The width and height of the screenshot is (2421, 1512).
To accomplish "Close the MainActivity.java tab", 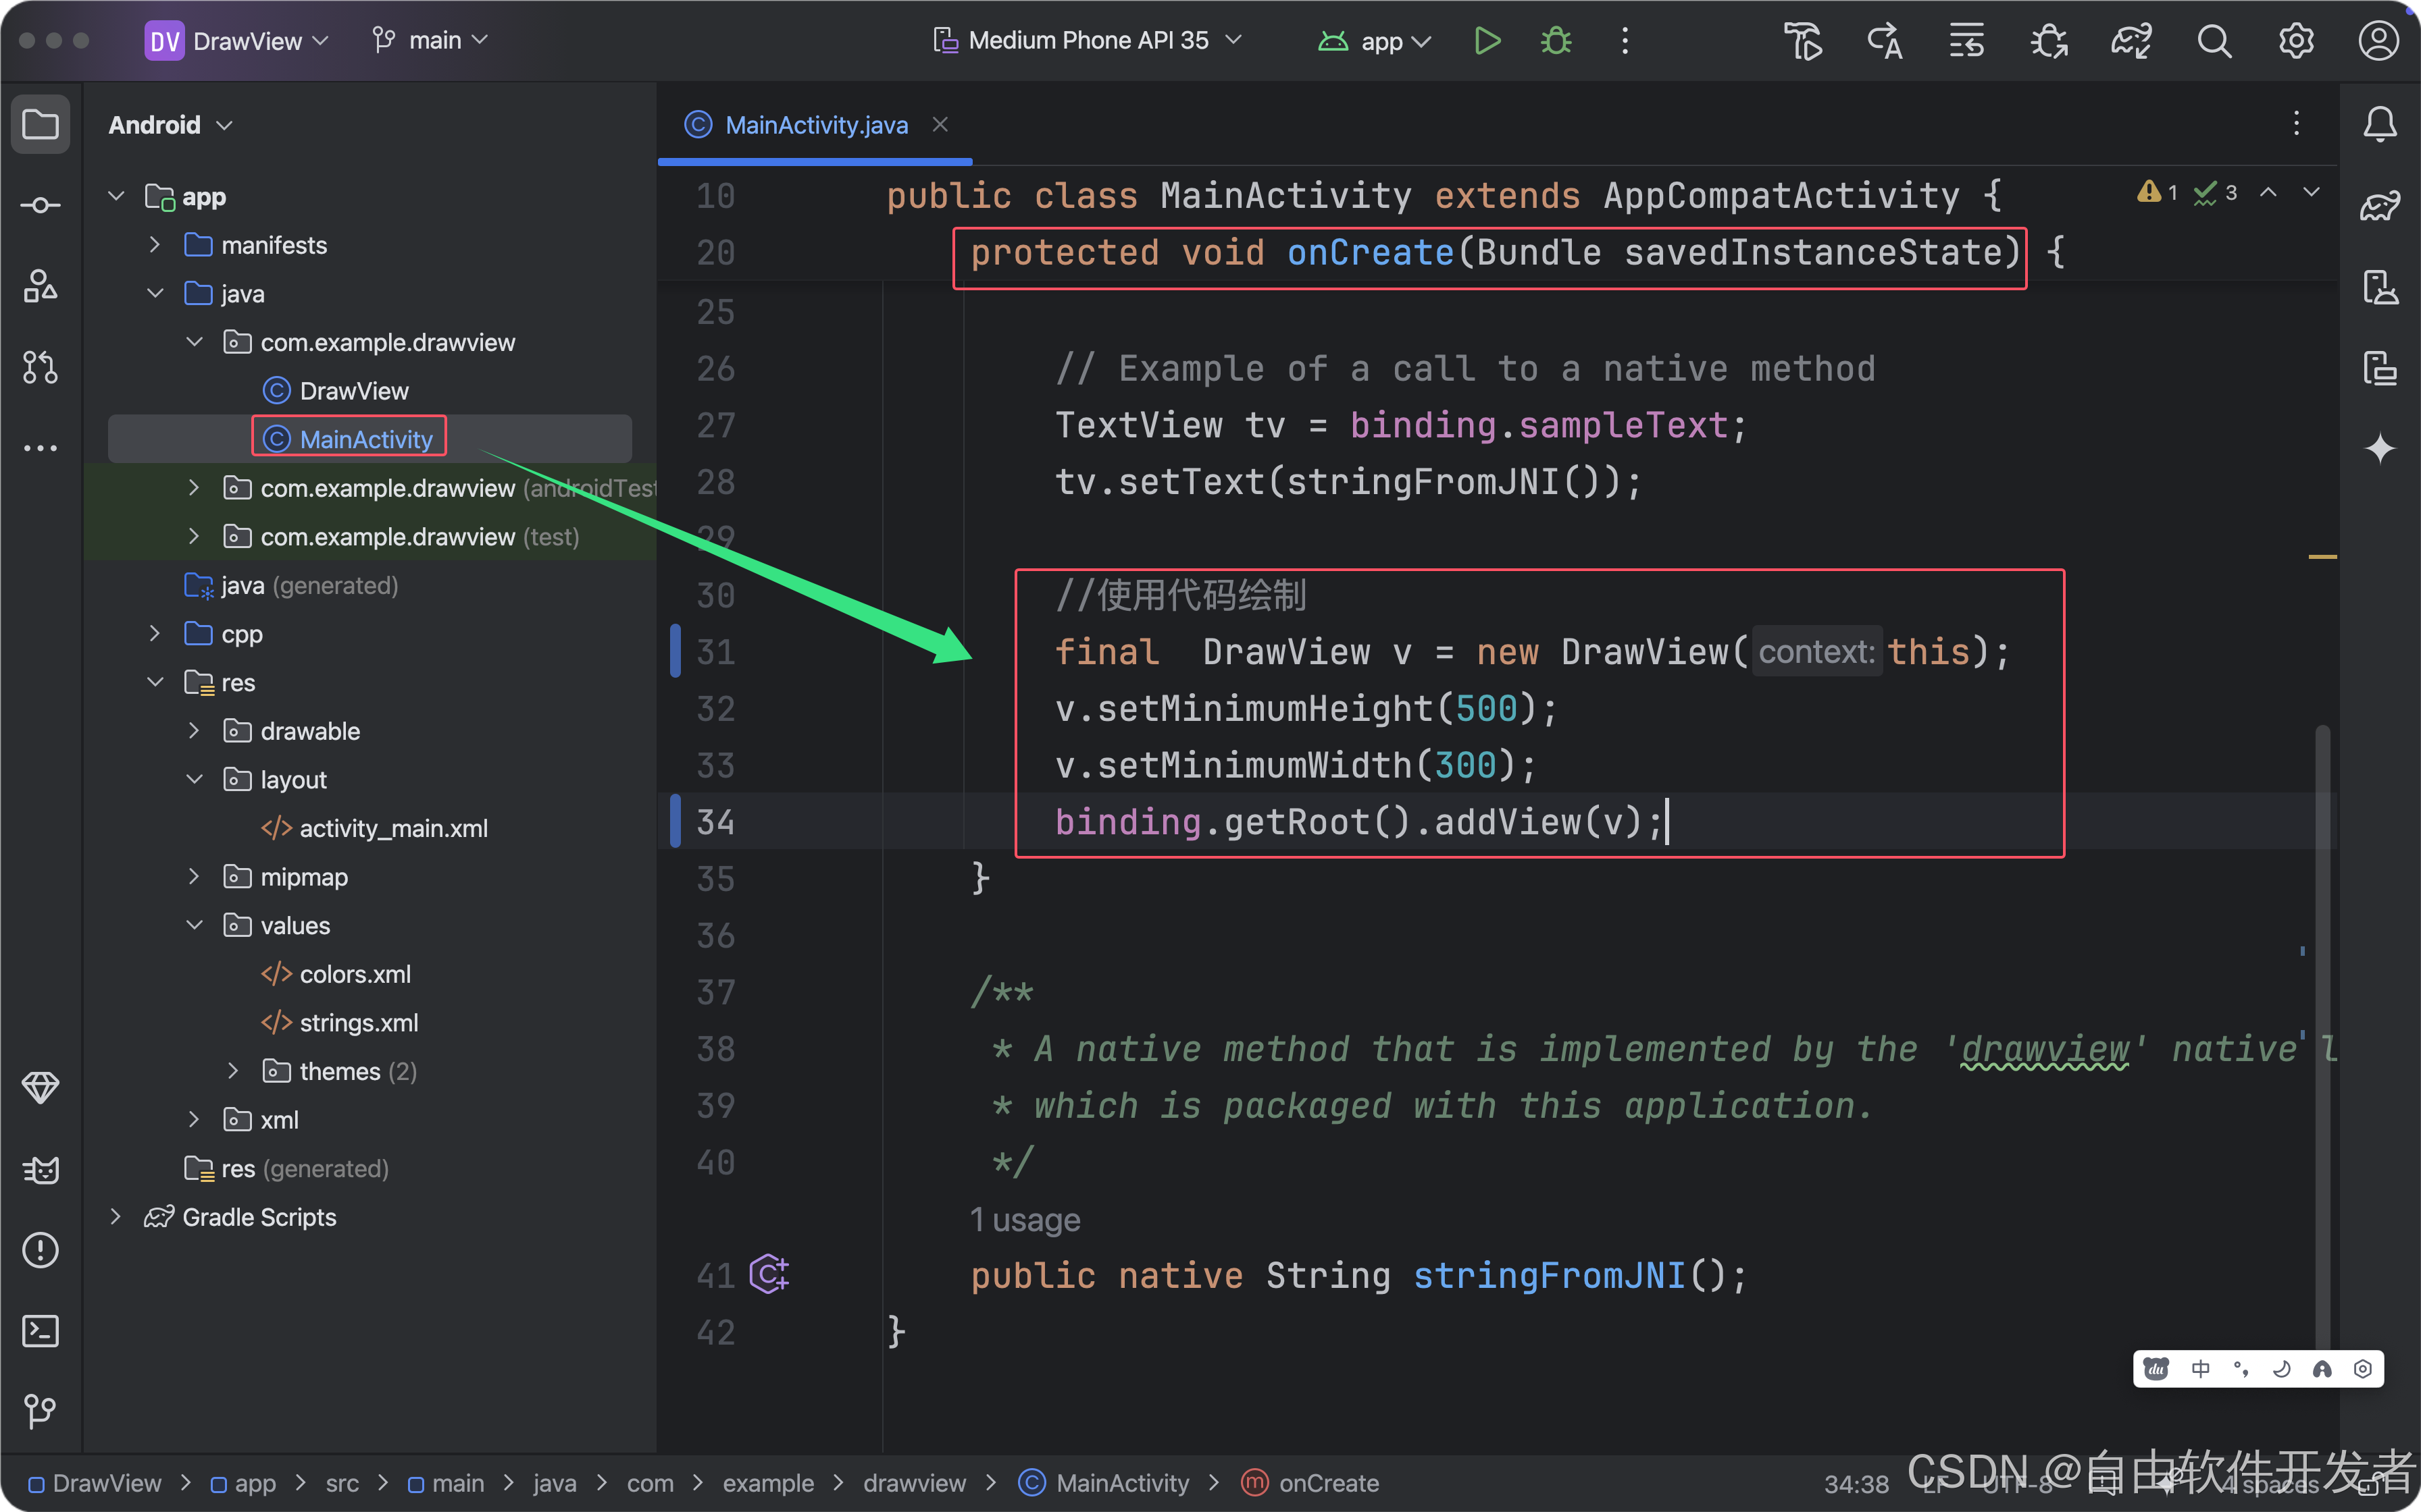I will click(940, 124).
